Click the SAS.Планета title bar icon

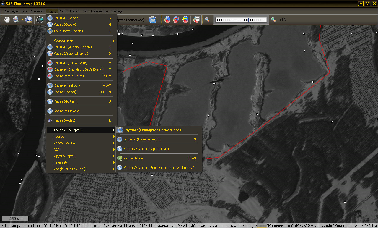[3, 4]
